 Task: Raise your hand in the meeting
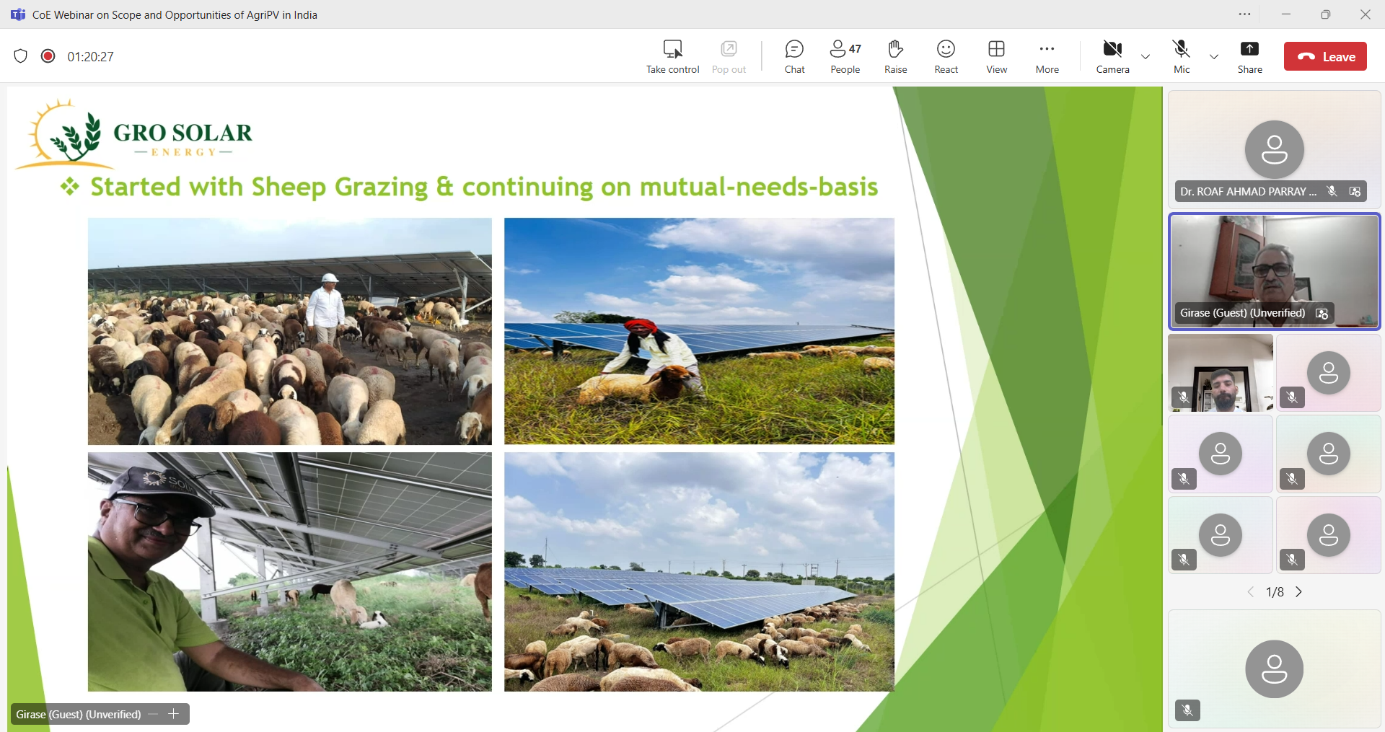pyautogui.click(x=895, y=56)
